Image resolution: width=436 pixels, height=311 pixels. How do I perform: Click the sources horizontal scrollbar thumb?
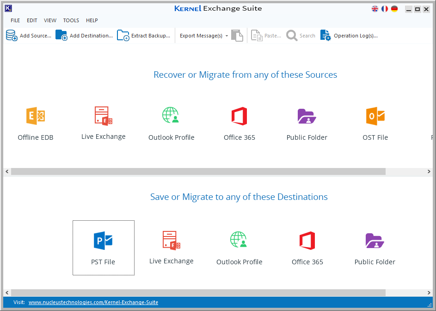coord(198,172)
